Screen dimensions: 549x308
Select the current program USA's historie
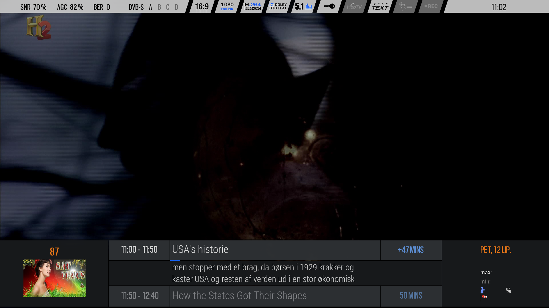click(x=200, y=250)
